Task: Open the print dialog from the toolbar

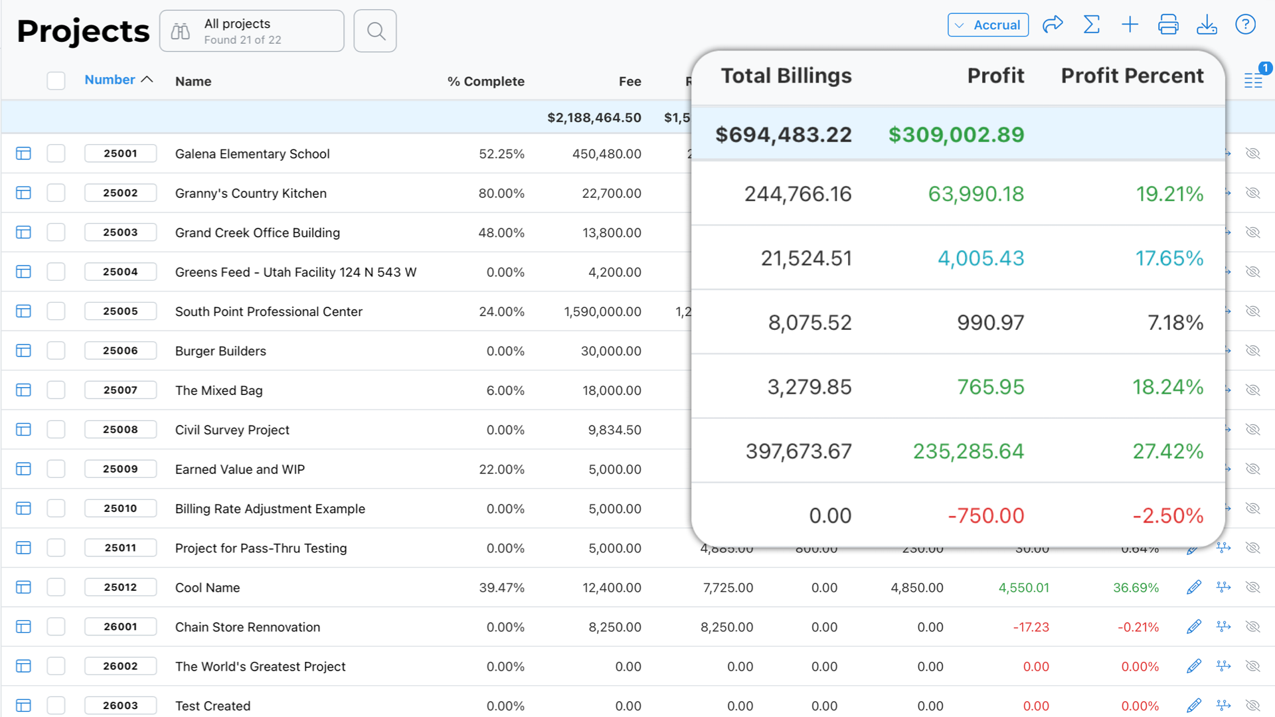Action: point(1169,25)
